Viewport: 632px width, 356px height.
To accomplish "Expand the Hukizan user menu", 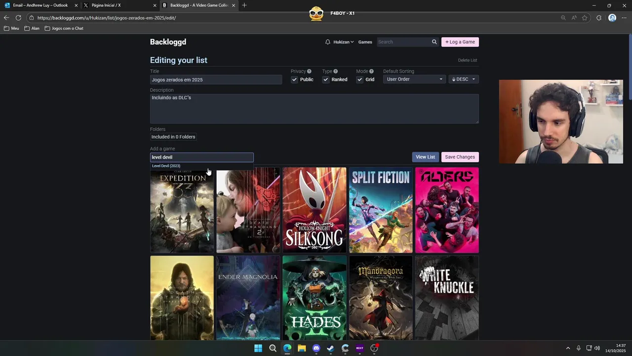I will click(343, 42).
